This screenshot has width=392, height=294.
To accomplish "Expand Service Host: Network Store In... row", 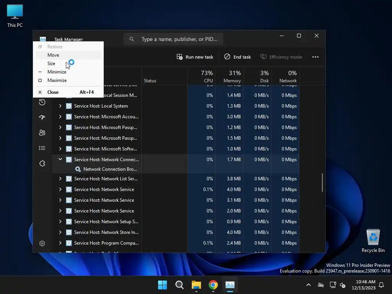I will 60,232.
